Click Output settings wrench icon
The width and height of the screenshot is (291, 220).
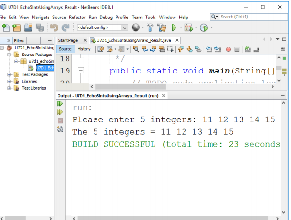60,129
